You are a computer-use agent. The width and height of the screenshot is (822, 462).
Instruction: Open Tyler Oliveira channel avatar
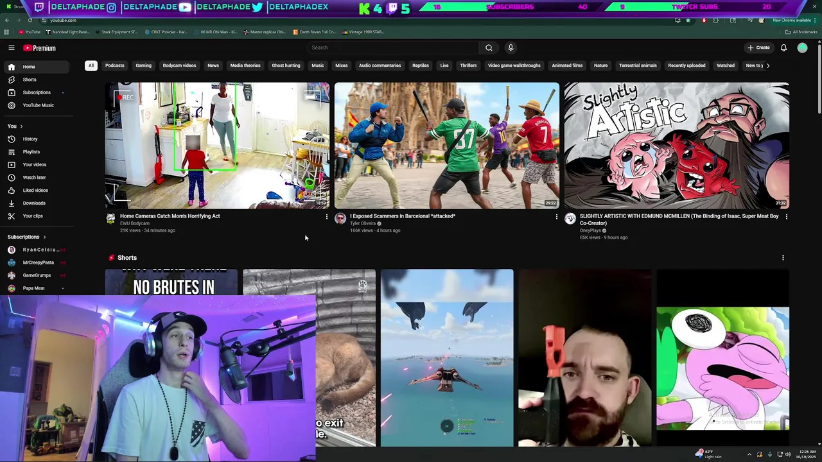340,219
